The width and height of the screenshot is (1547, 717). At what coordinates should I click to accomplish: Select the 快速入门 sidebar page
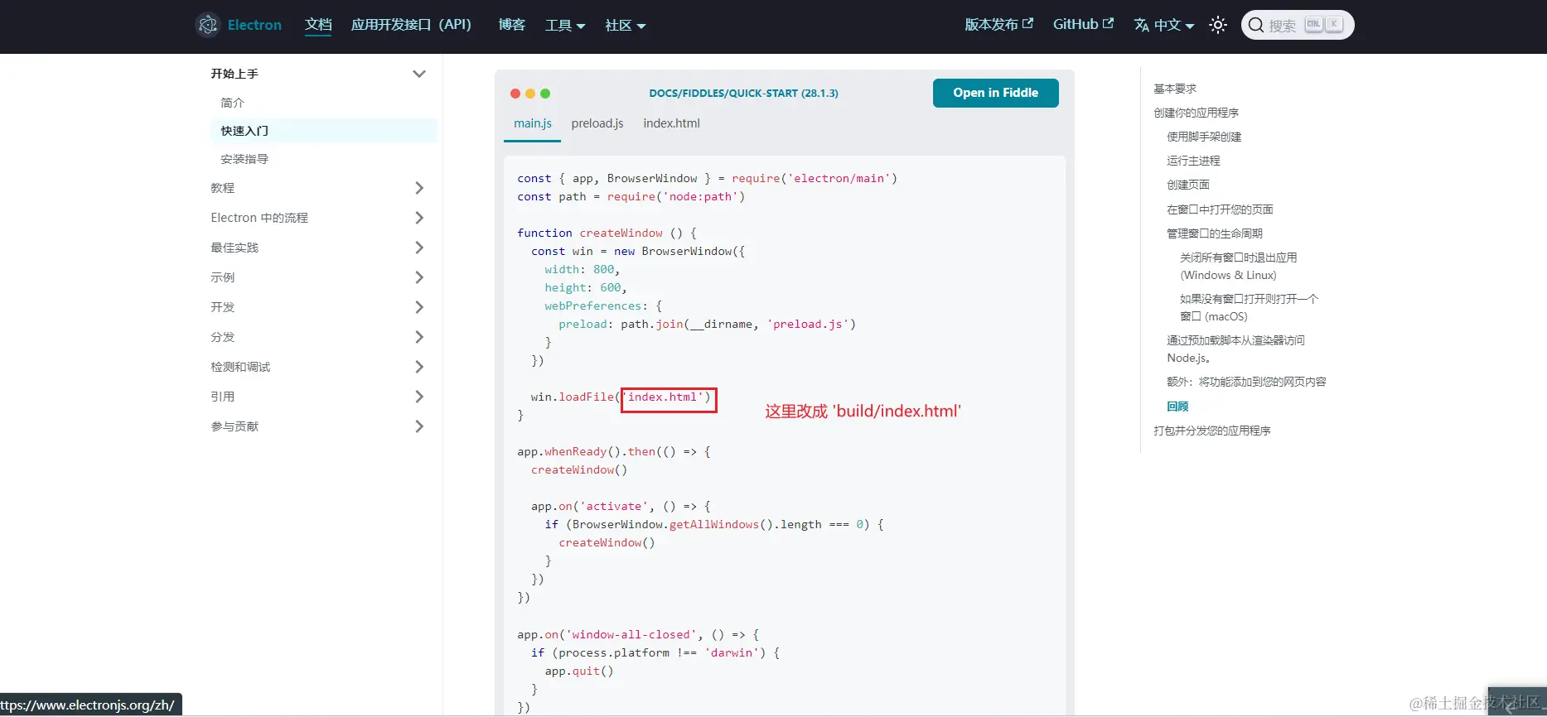[324, 131]
